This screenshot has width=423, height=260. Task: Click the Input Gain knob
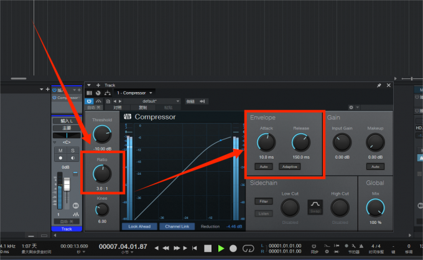coord(342,142)
